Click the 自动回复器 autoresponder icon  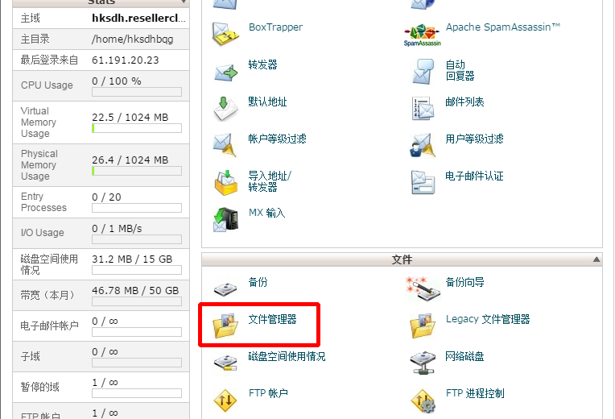pos(423,72)
